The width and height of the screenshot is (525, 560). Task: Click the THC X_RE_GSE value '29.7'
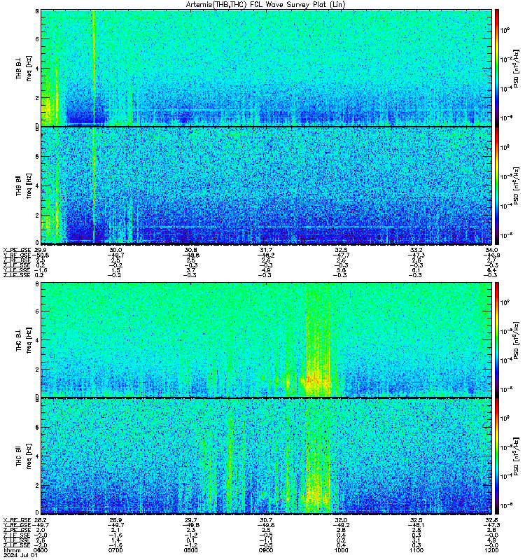[x=190, y=520]
